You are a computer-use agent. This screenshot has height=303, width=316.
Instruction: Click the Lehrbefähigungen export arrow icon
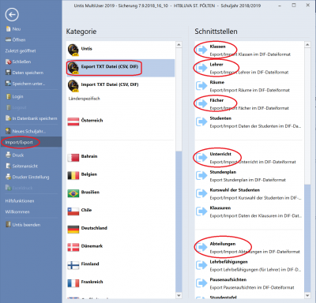[201, 265]
